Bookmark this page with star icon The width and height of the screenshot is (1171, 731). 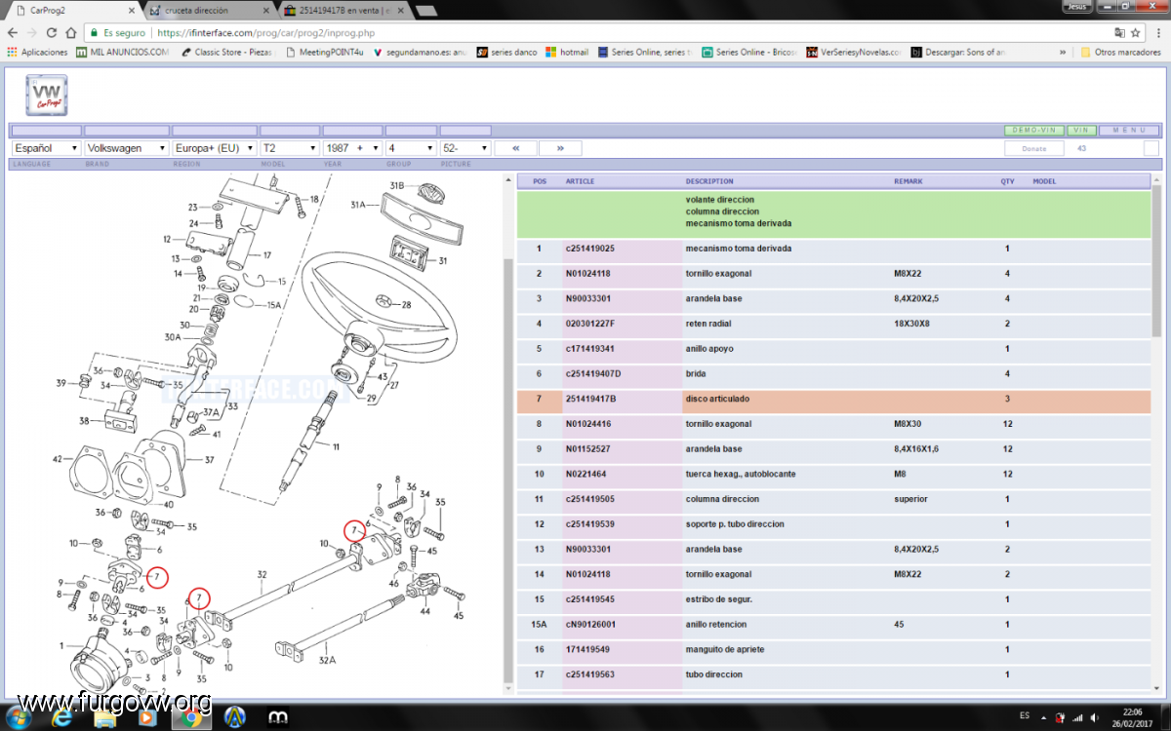tap(1135, 32)
